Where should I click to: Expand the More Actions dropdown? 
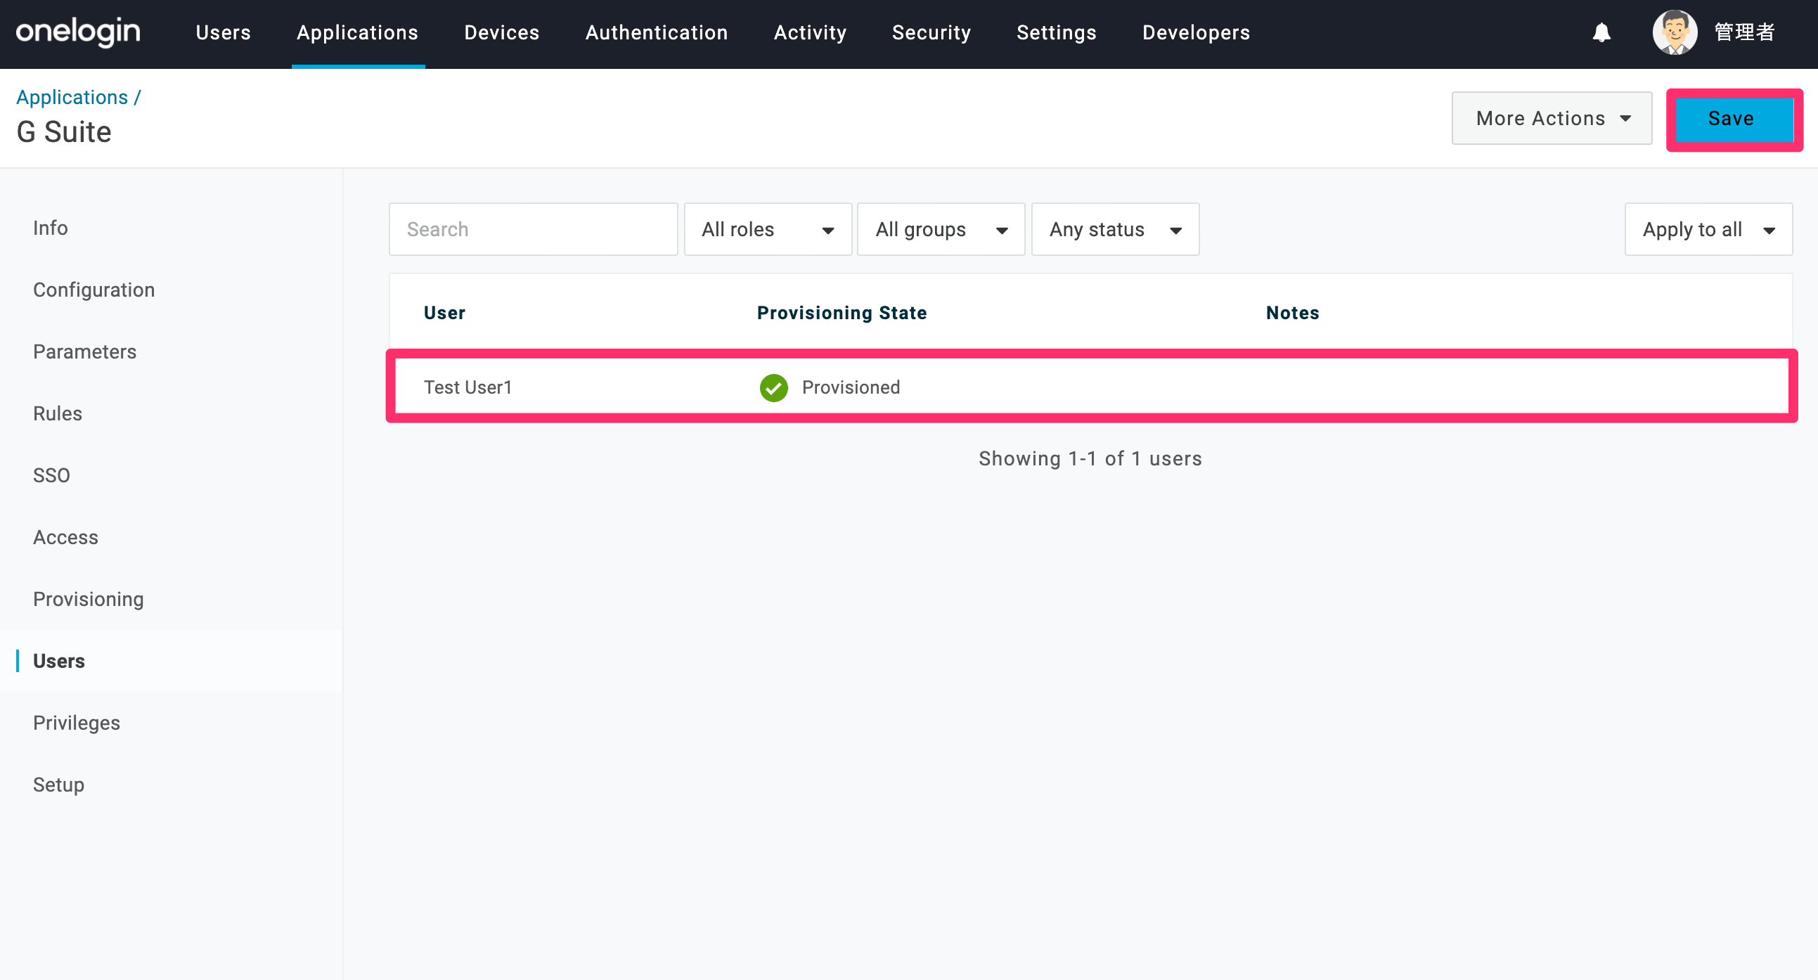click(x=1552, y=118)
